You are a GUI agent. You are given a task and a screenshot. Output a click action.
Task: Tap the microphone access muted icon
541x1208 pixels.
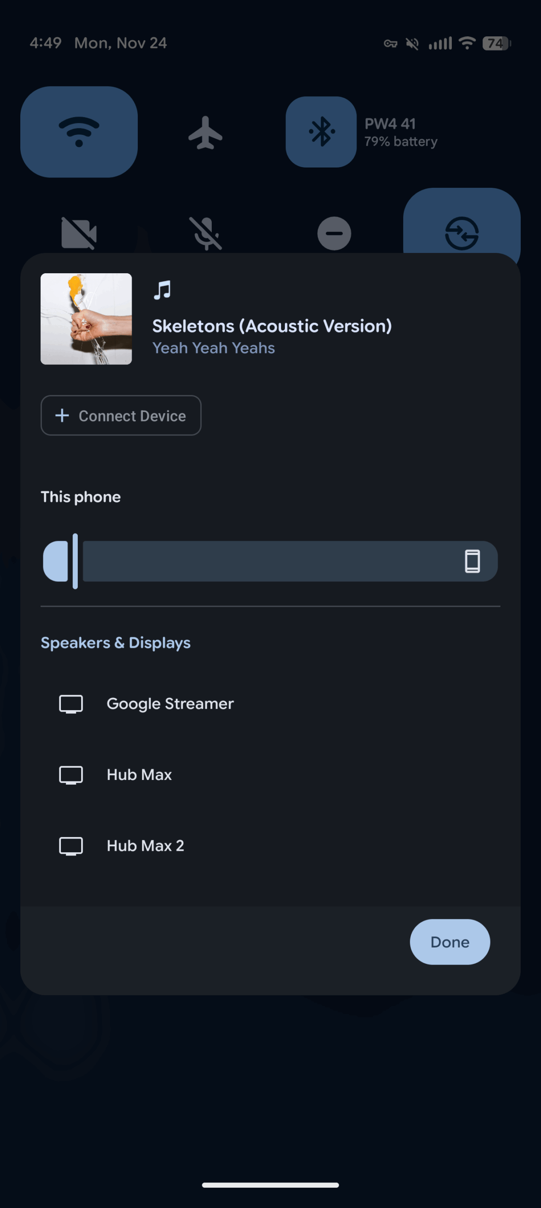[206, 233]
